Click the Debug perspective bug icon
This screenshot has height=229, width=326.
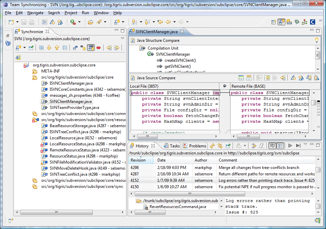click(x=297, y=22)
